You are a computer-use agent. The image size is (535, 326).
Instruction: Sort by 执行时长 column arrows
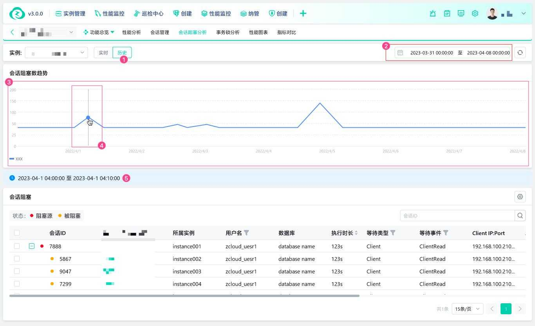356,233
